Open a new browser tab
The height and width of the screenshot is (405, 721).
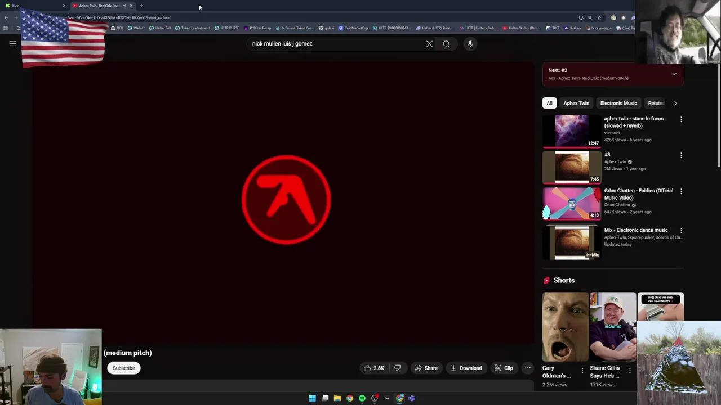(x=141, y=6)
